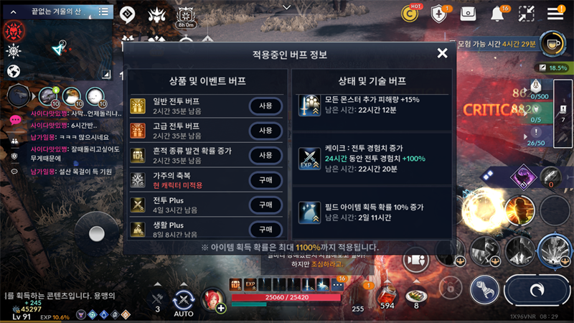Click 구매 for 전투 Plus
The height and width of the screenshot is (323, 574).
tap(265, 205)
